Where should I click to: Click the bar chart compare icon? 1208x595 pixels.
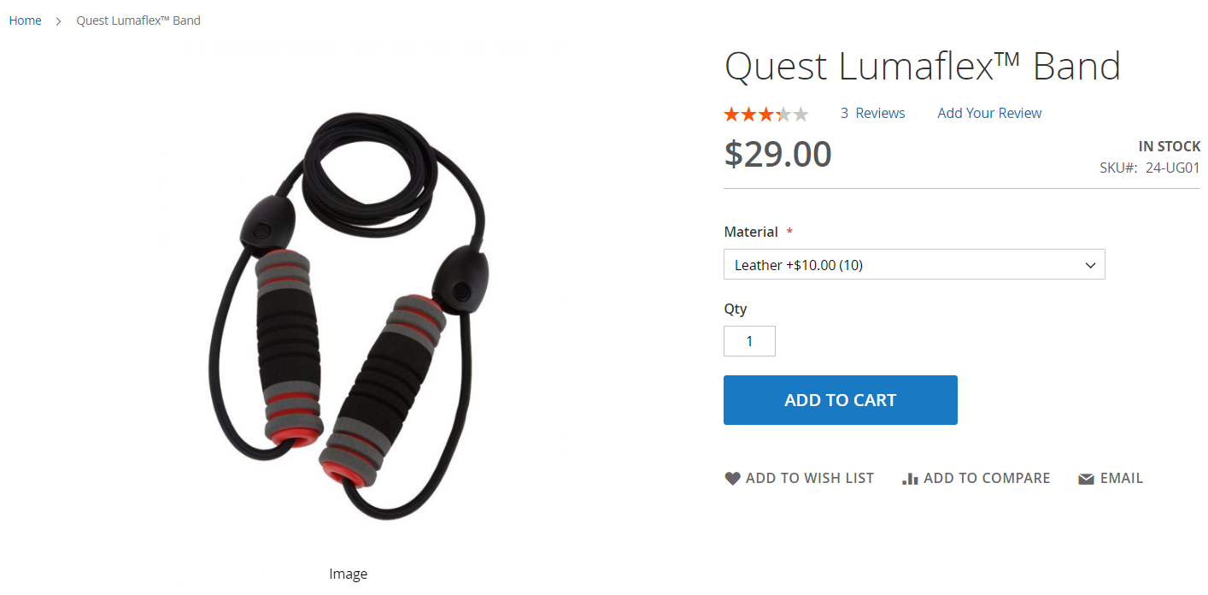[910, 479]
